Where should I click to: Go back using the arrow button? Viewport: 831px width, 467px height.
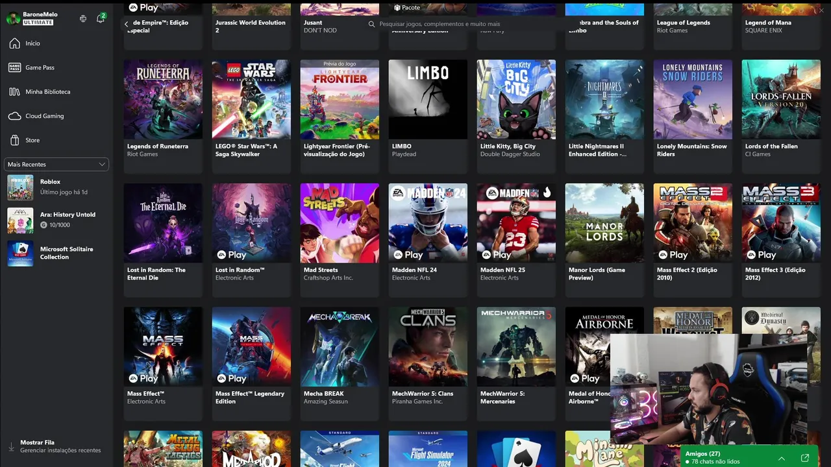[x=127, y=24]
